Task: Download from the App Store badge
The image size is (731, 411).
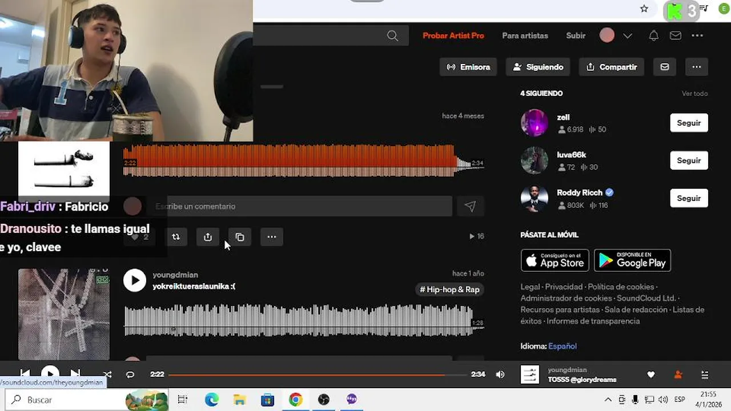Action: [555, 260]
